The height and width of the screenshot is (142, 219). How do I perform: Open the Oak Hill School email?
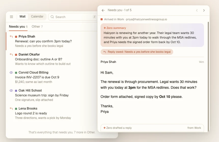tap(52, 95)
